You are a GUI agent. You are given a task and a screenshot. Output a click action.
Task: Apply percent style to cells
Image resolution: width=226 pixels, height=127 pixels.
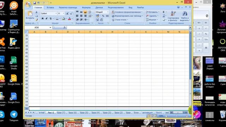[103, 16]
